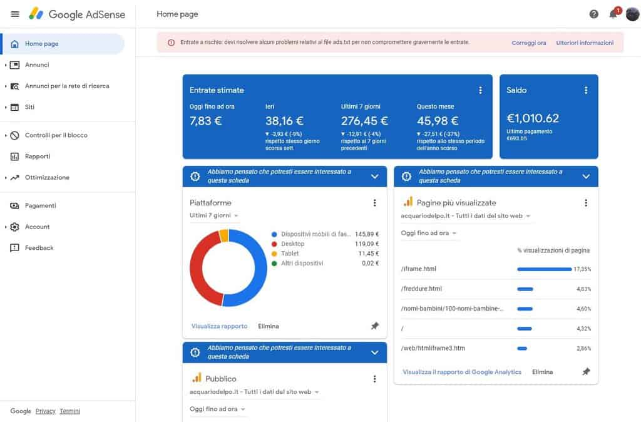The width and height of the screenshot is (641, 422).
Task: Click 'Correggi ora' in the alert banner
Action: [x=528, y=43]
